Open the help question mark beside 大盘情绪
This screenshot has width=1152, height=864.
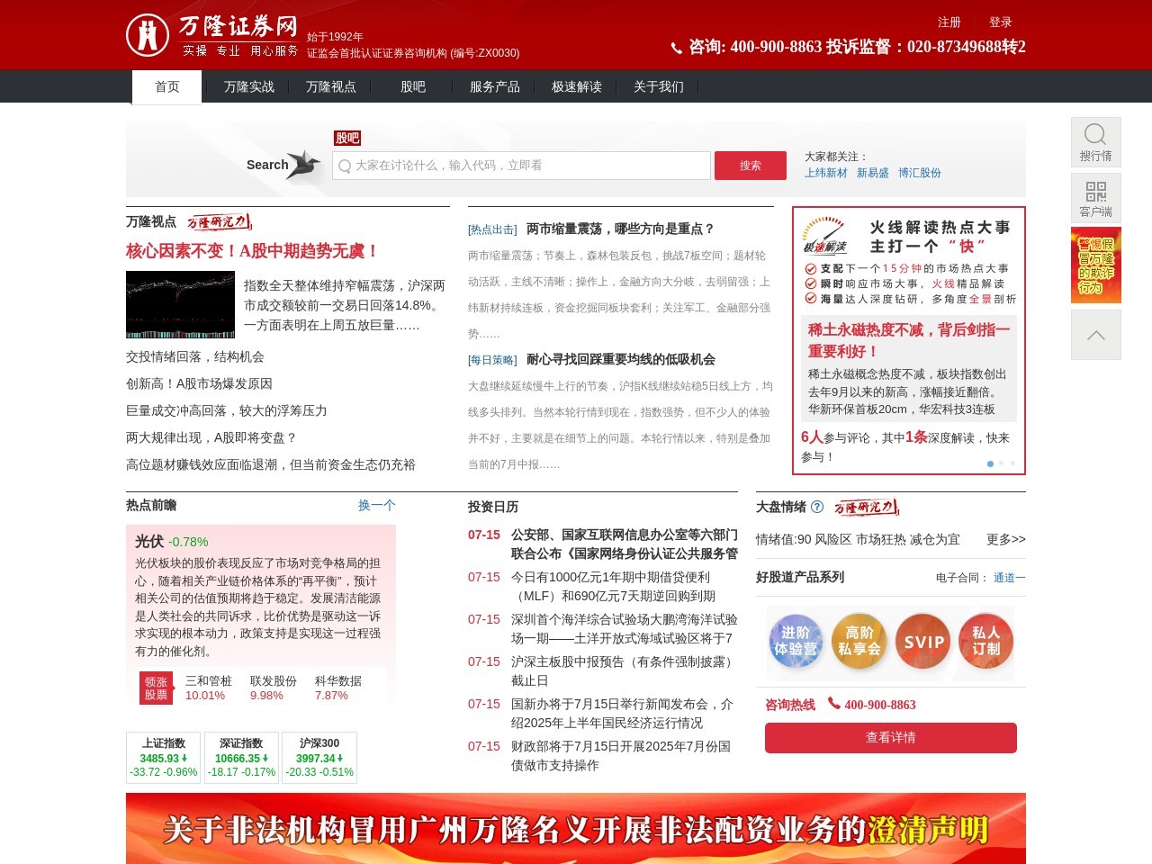pyautogui.click(x=816, y=507)
